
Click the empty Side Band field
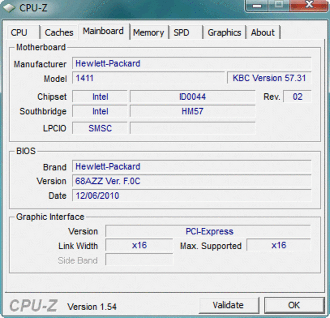[x=139, y=260]
